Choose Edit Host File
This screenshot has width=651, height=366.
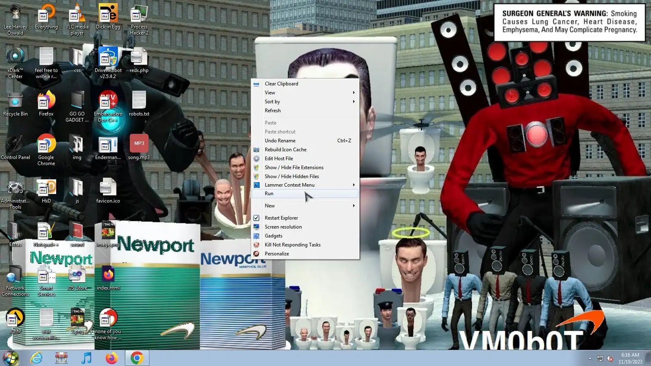click(x=305, y=159)
